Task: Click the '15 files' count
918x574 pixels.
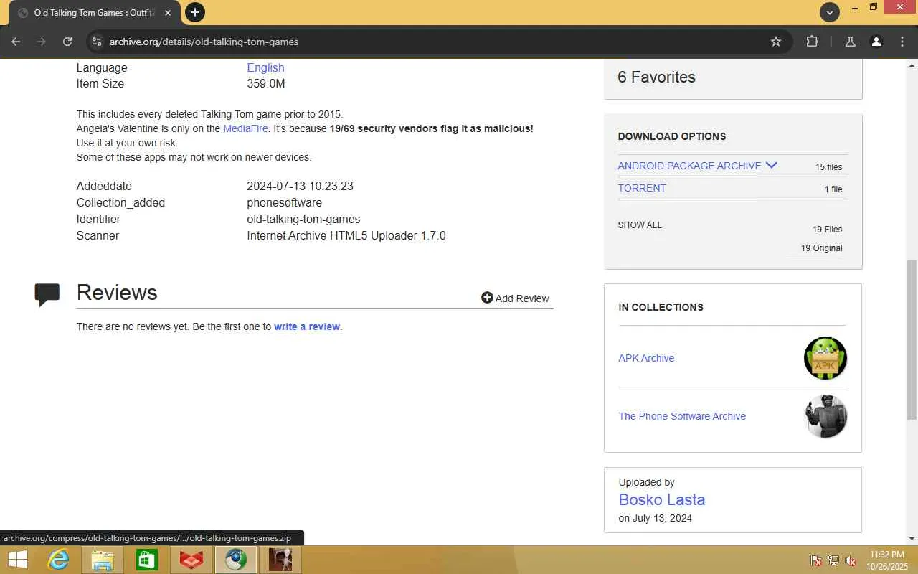Action: pyautogui.click(x=828, y=167)
